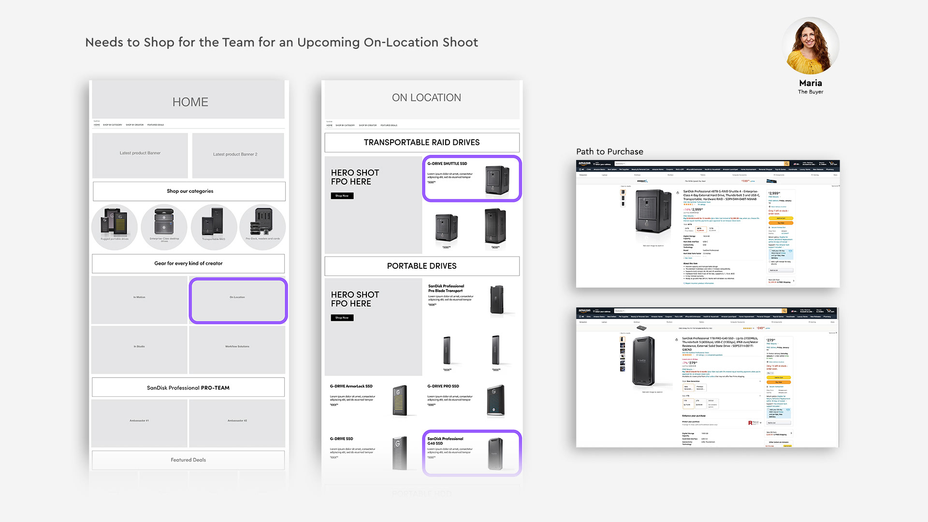The width and height of the screenshot is (928, 522).
Task: Click the Pro-Dock, readers and cards circle
Action: [x=263, y=227]
